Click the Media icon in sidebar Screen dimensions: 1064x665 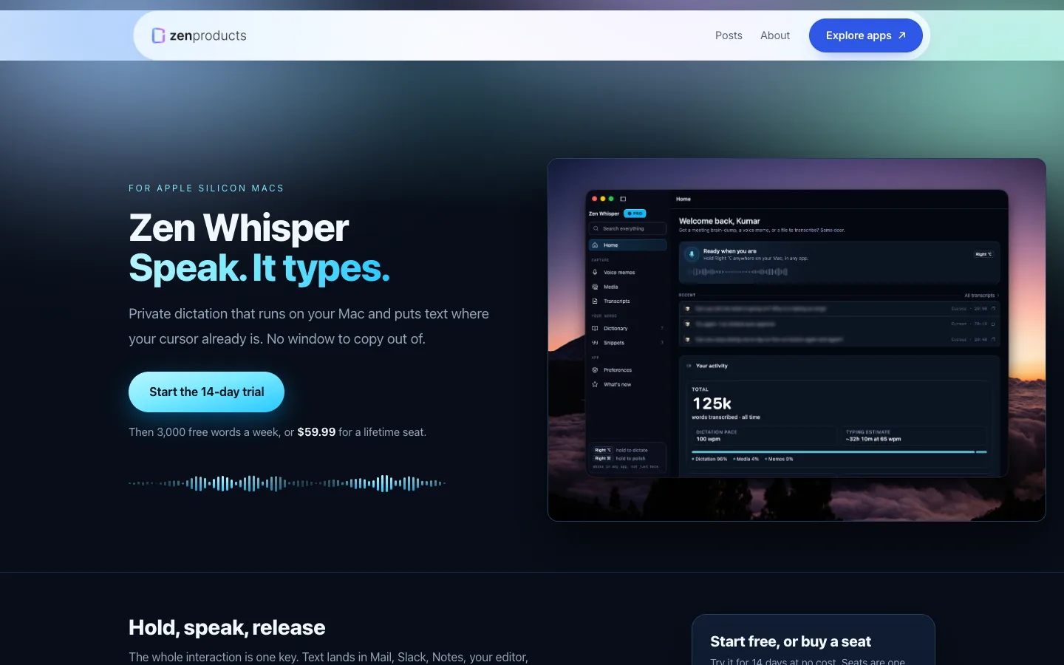tap(595, 287)
